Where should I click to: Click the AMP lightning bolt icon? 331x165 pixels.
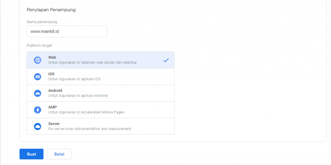(x=37, y=110)
